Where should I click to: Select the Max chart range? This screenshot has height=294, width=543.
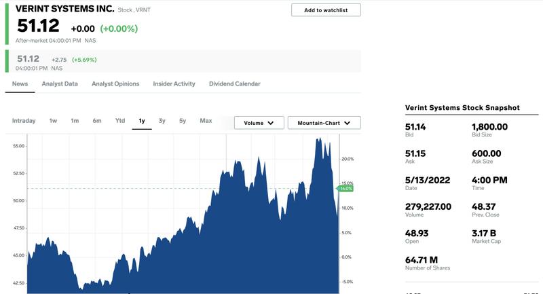pyautogui.click(x=206, y=120)
